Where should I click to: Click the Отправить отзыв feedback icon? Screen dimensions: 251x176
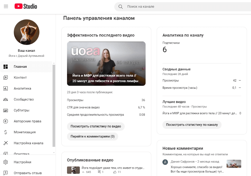coord(6,173)
